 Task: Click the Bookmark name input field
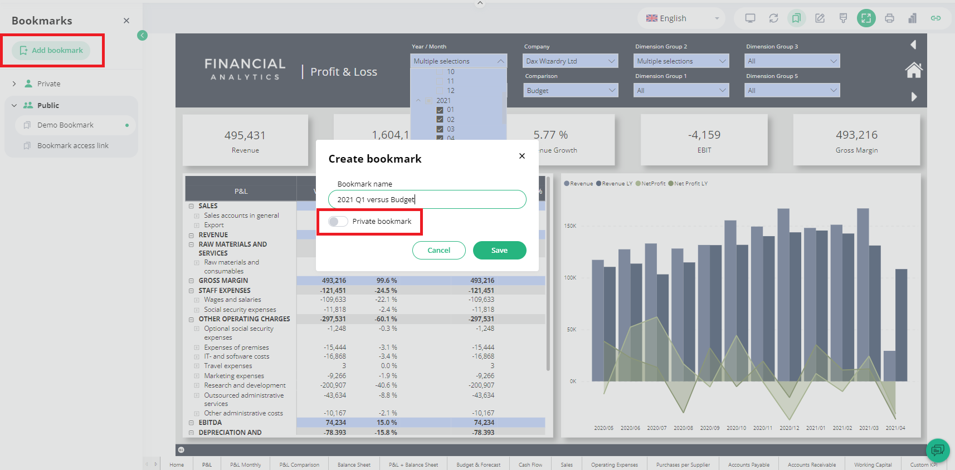(x=427, y=199)
